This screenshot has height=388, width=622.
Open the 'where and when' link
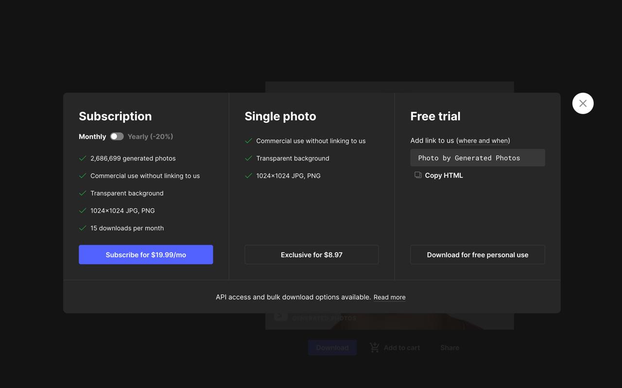click(483, 141)
